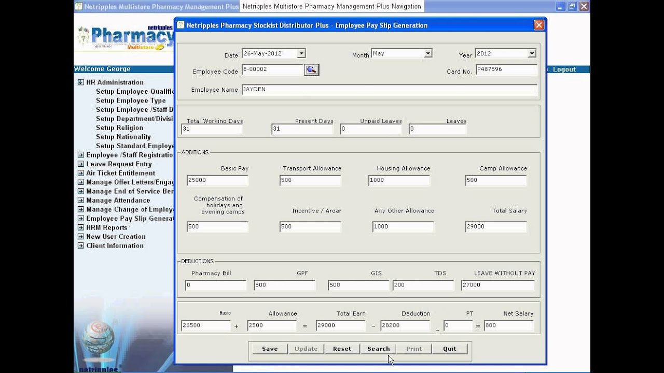The image size is (664, 373).
Task: Expand the Employee Pay Slip Generation node
Action: (80, 219)
